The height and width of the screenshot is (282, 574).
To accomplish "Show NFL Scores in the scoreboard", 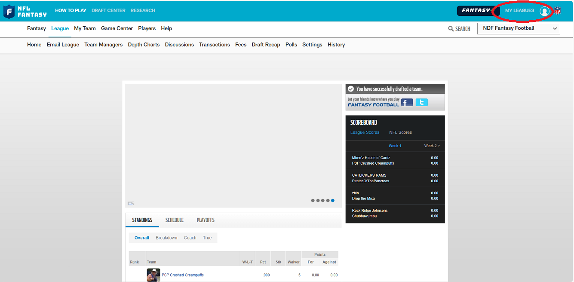I will pos(400,132).
